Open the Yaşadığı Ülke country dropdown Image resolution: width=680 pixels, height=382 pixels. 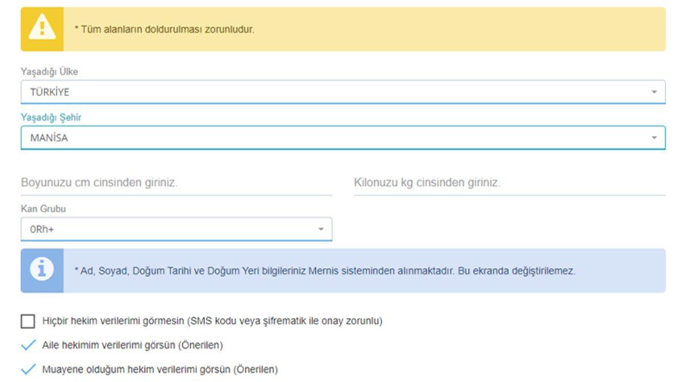click(340, 91)
